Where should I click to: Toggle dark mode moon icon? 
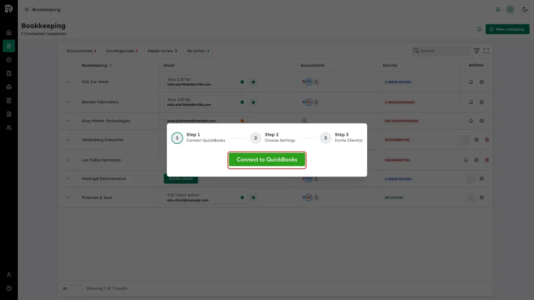525,9
